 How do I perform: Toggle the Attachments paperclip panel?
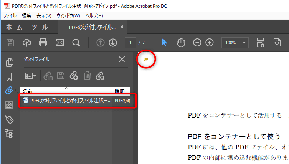point(9,91)
